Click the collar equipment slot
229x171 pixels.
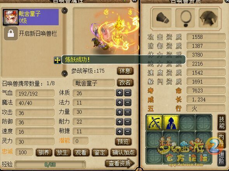pos(185,18)
